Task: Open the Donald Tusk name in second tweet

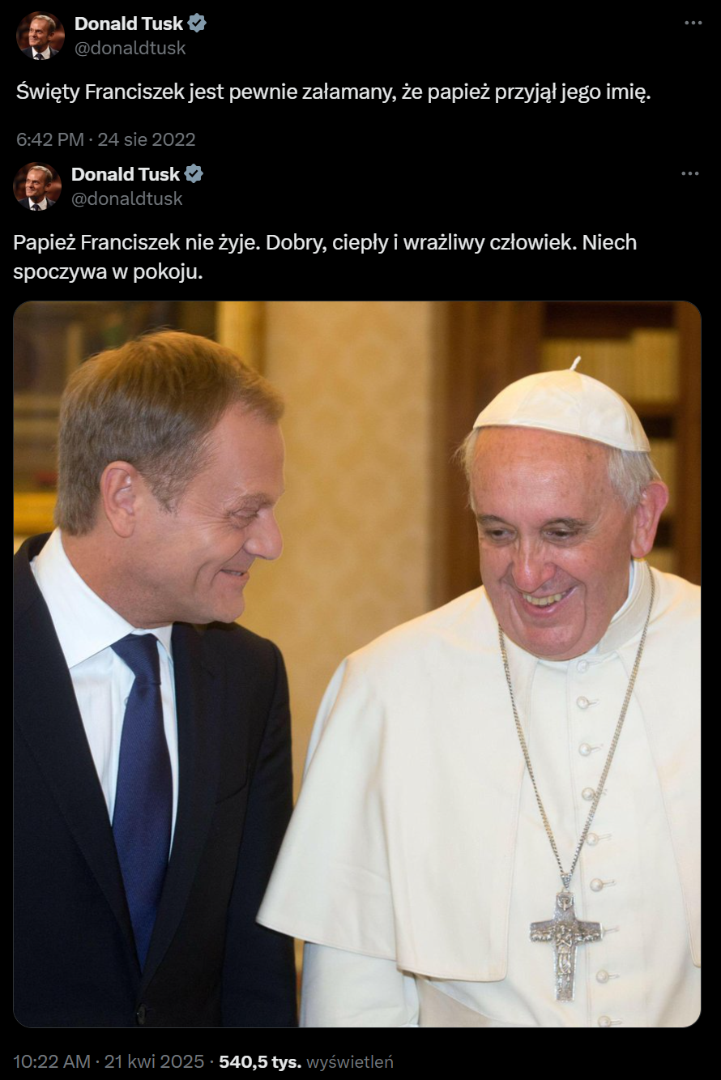Action: coord(126,174)
